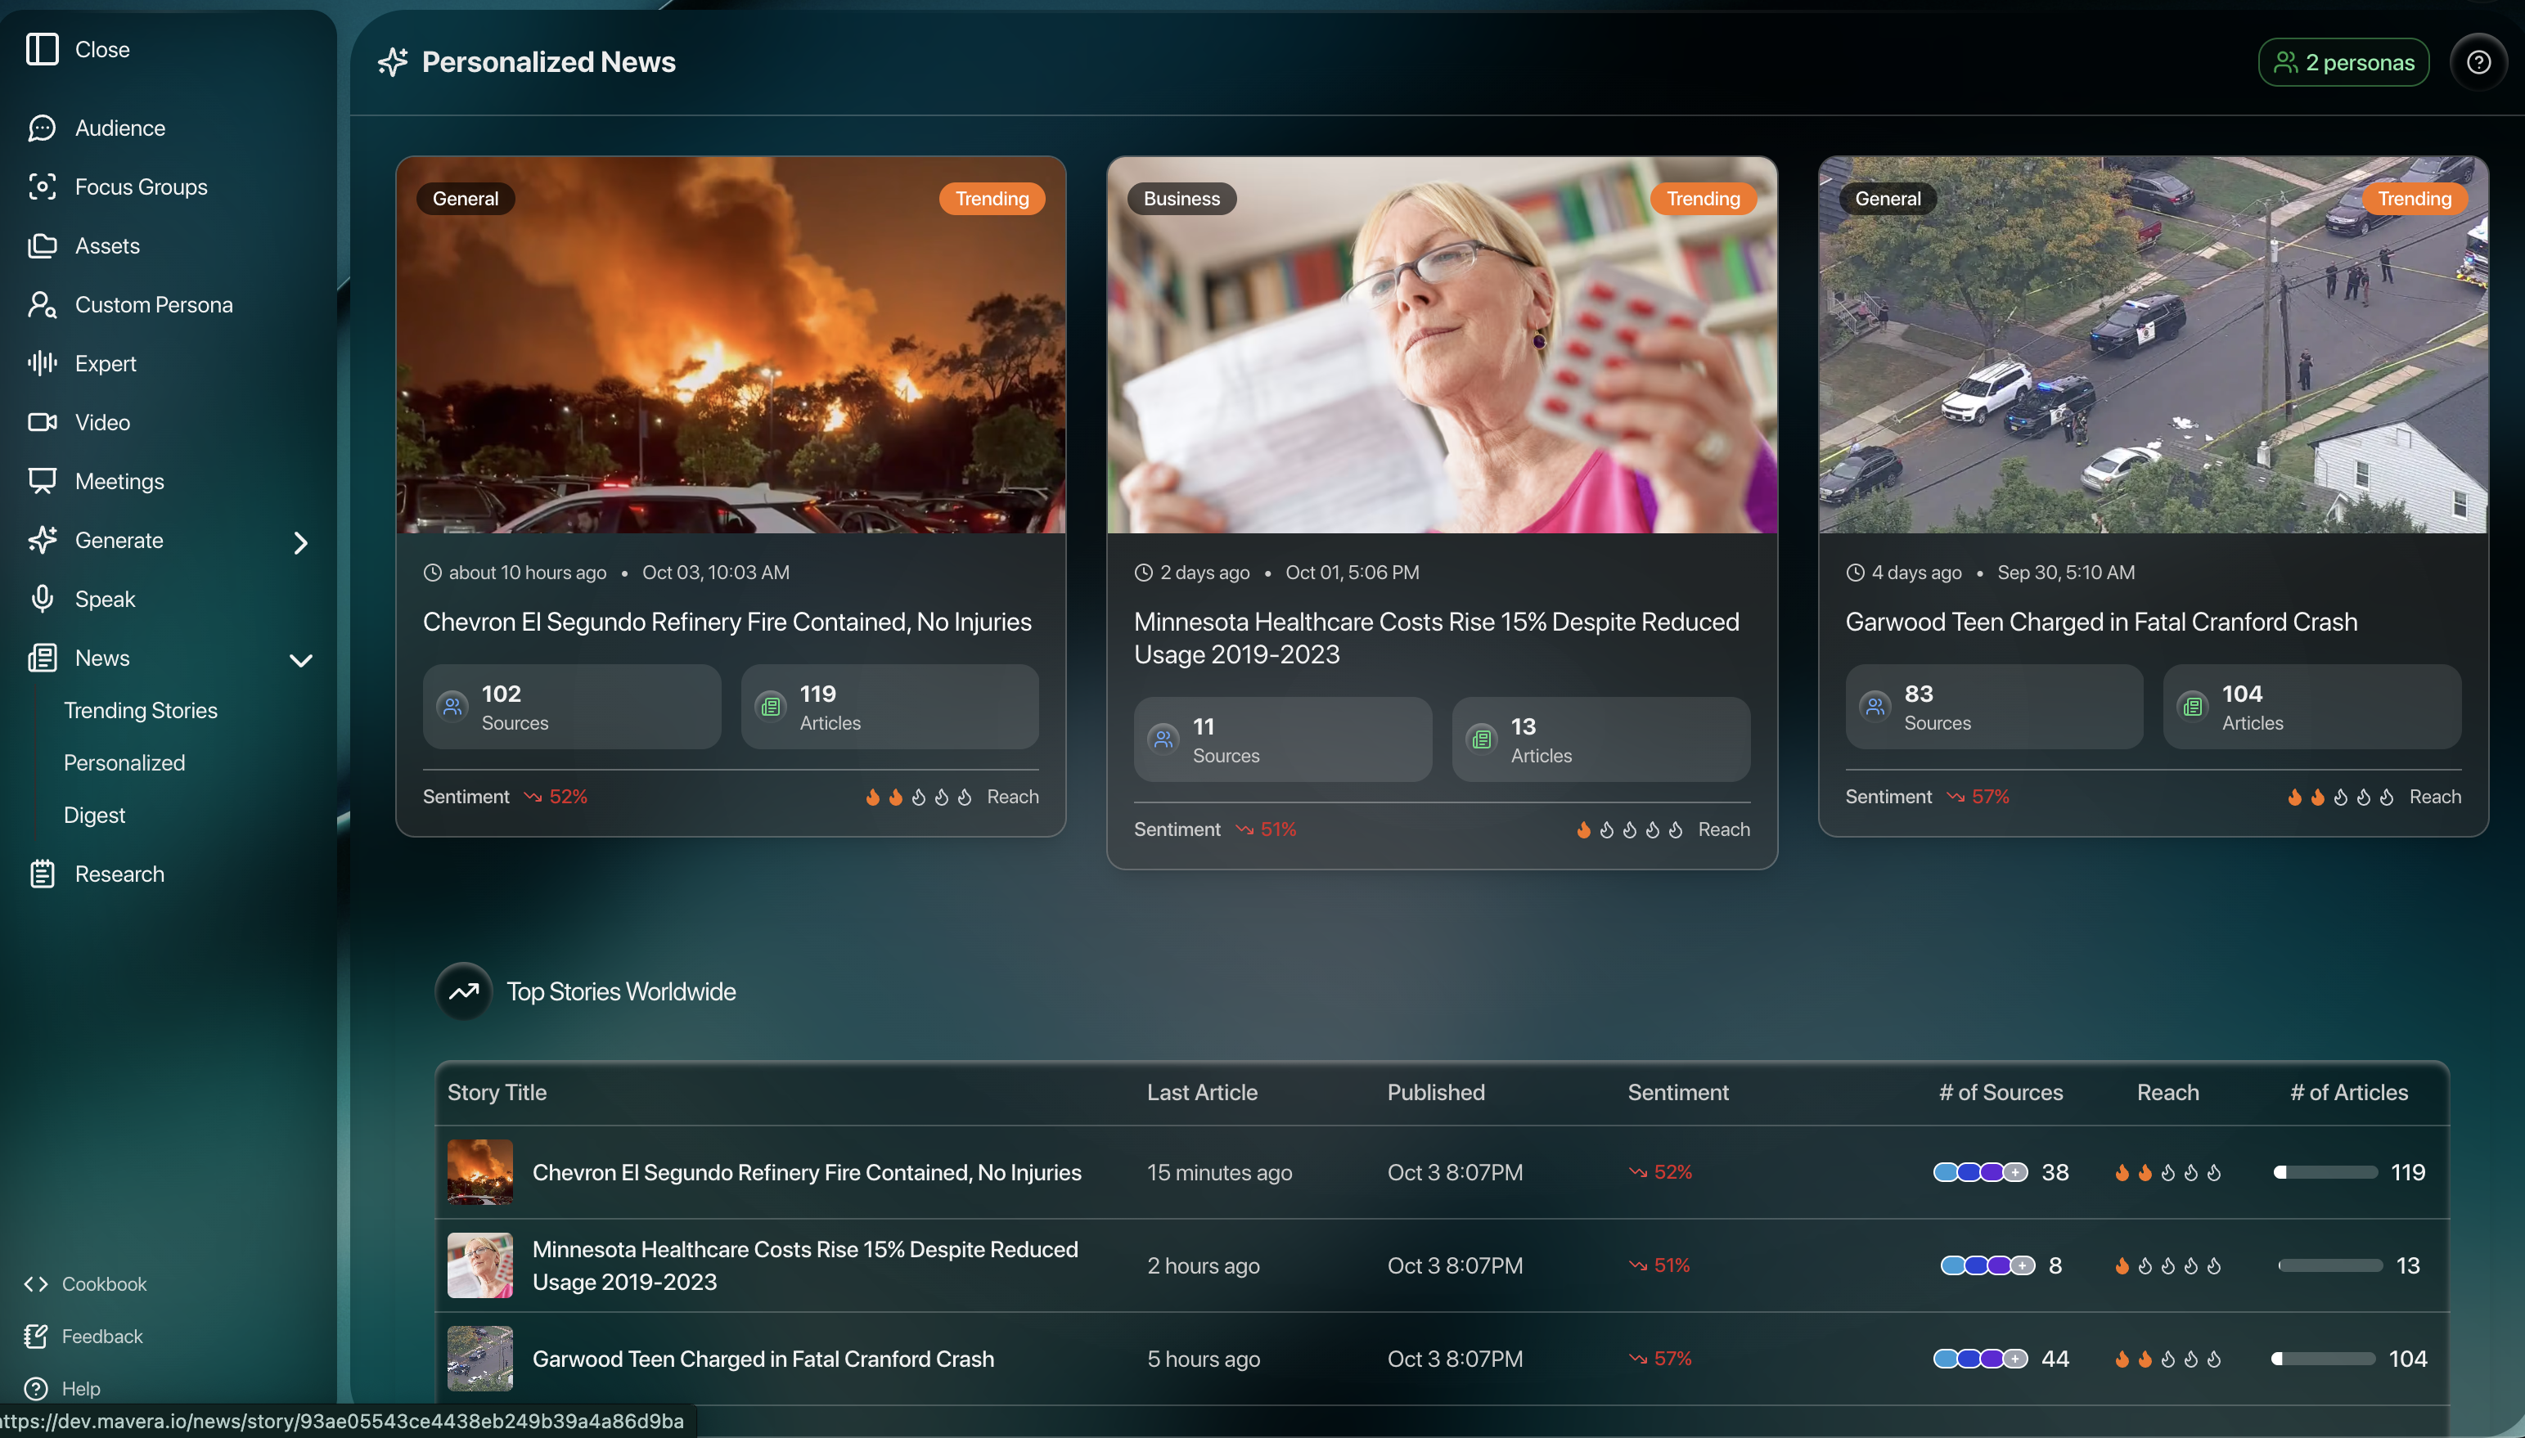Expand the Generate menu chevron
Image resolution: width=2525 pixels, height=1438 pixels.
[299, 541]
